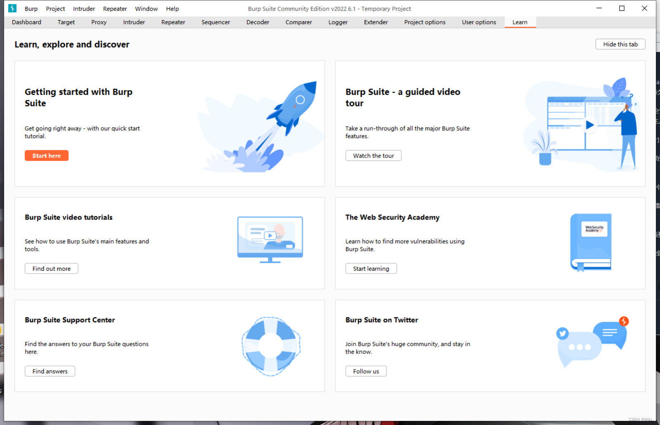Click the Twitter bird icon in chat illustration

562,333
